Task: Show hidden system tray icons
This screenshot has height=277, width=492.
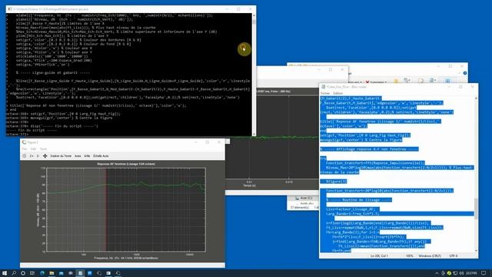Action: click(x=437, y=273)
